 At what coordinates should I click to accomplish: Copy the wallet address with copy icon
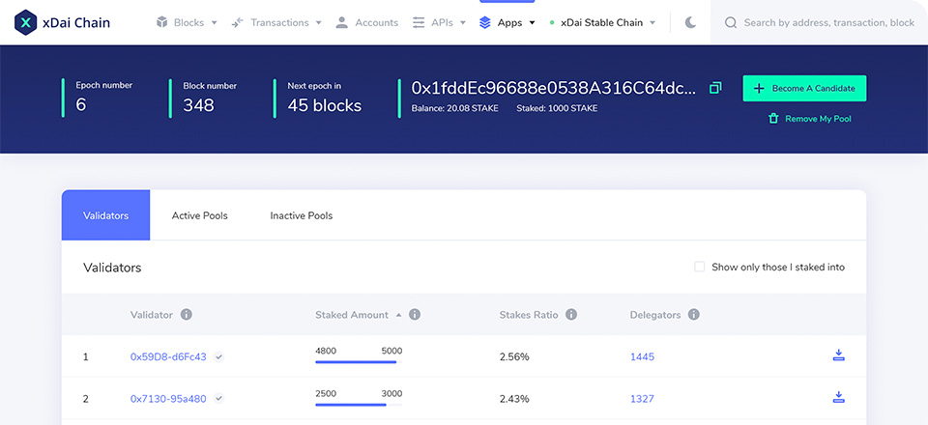pos(715,88)
